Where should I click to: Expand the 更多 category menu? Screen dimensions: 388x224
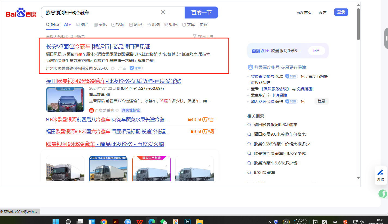[x=204, y=25]
